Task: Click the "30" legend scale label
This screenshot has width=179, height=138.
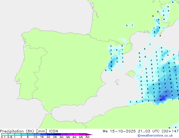Action: point(61,137)
